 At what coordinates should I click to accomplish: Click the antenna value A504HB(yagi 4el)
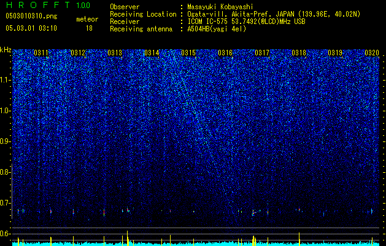coord(217,29)
